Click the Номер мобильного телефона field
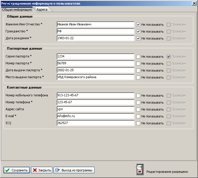The image size is (198, 178). [96, 95]
